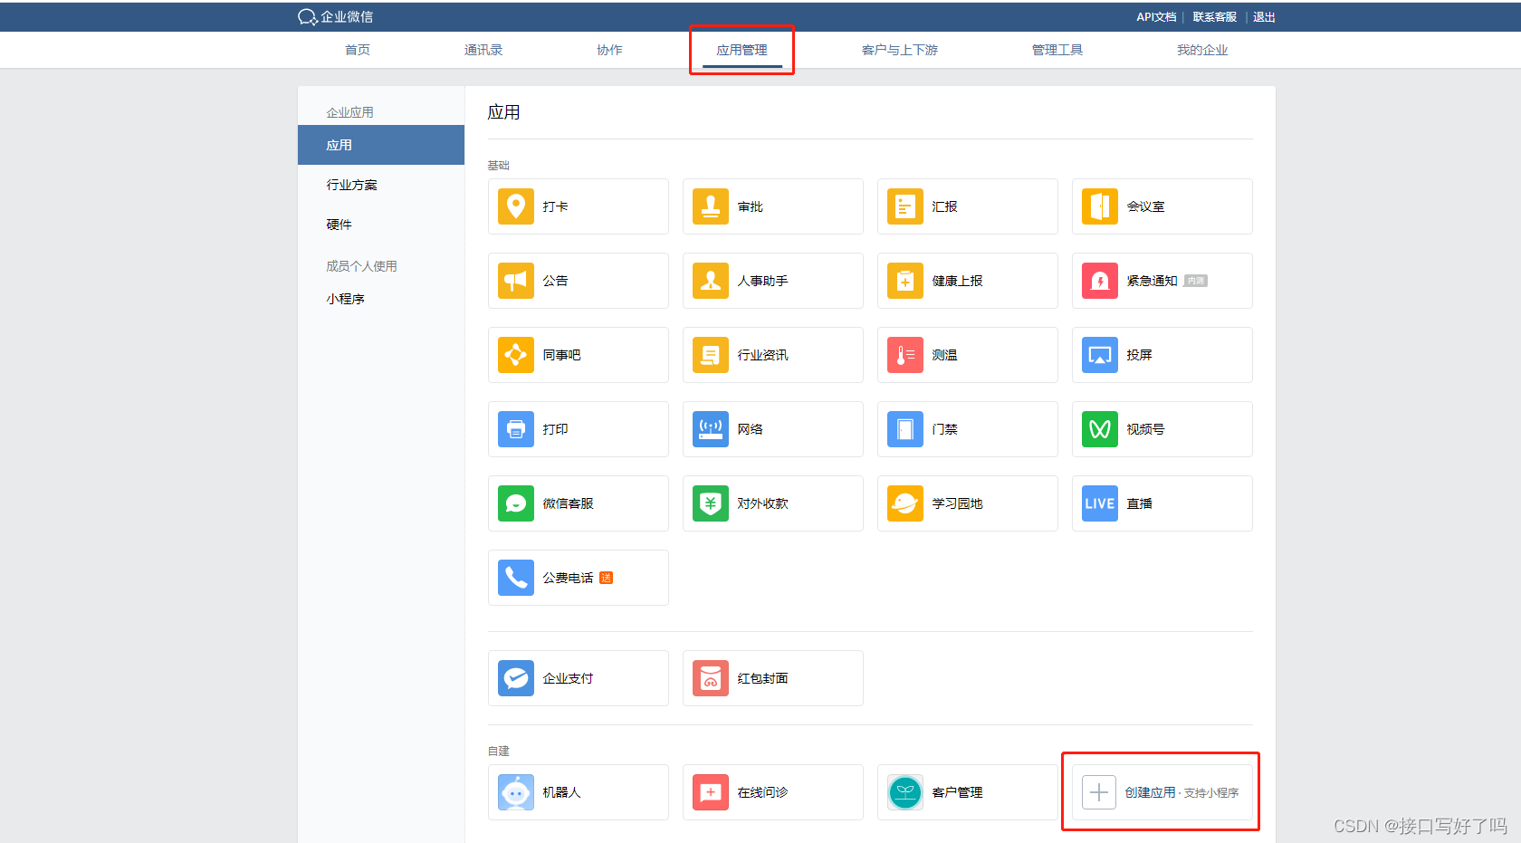This screenshot has height=843, width=1521.
Task: Open the 客户与上下游 tab
Action: [x=900, y=50]
